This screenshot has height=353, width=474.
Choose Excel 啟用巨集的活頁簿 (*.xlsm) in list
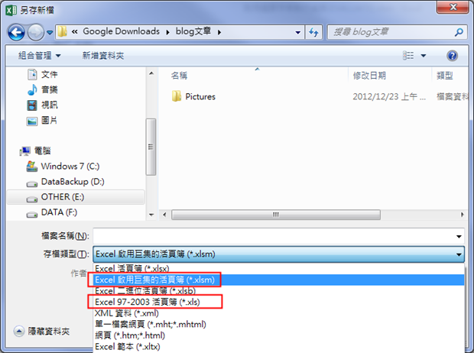pos(154,280)
